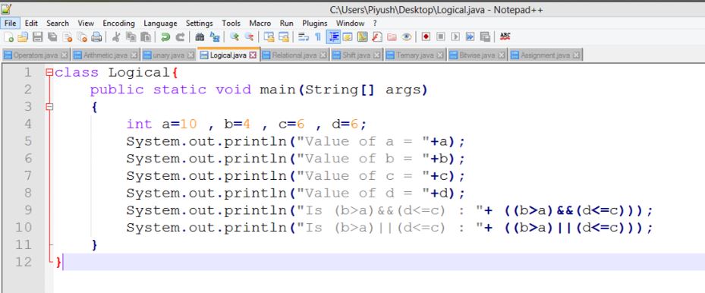This screenshot has width=705, height=293.
Task: Switch to the Shift.java tab
Action: pyautogui.click(x=357, y=55)
